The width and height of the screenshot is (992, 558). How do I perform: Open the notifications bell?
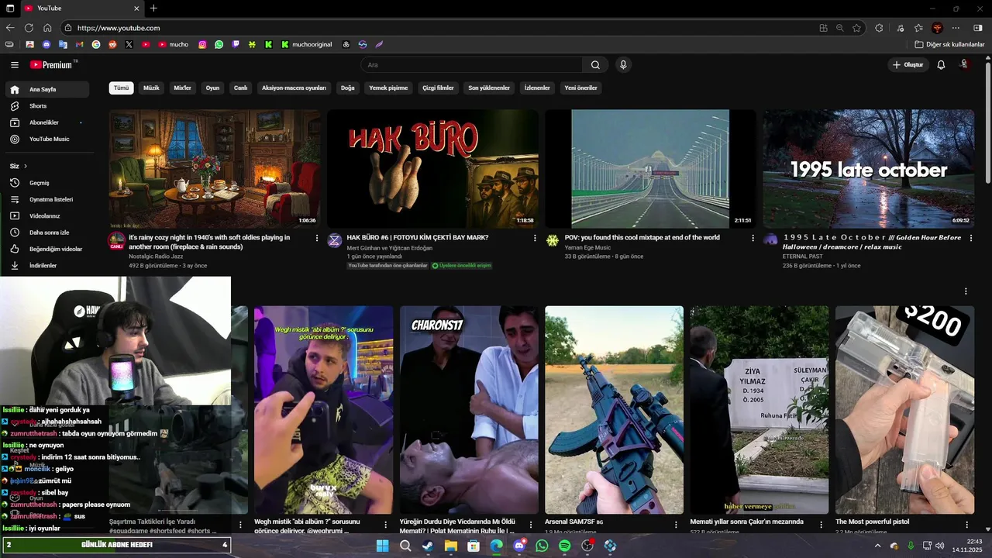(941, 65)
